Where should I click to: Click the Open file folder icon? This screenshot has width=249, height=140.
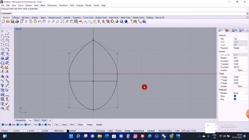(x=8, y=21)
